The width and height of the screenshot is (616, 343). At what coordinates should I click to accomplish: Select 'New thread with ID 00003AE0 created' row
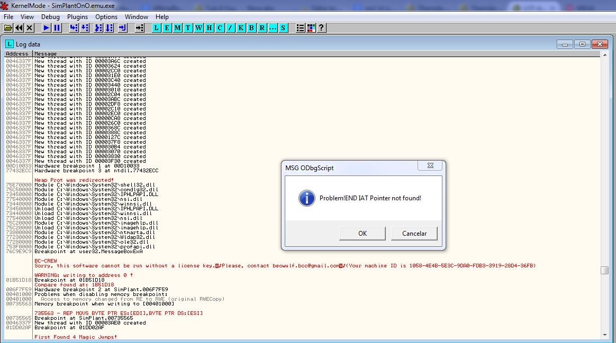point(90,323)
